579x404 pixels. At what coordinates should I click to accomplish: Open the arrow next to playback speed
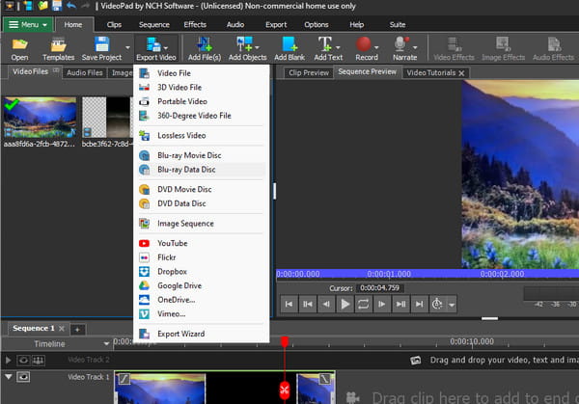452,305
